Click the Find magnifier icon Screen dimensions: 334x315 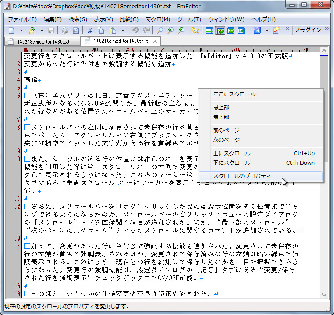pyautogui.click(x=160, y=31)
